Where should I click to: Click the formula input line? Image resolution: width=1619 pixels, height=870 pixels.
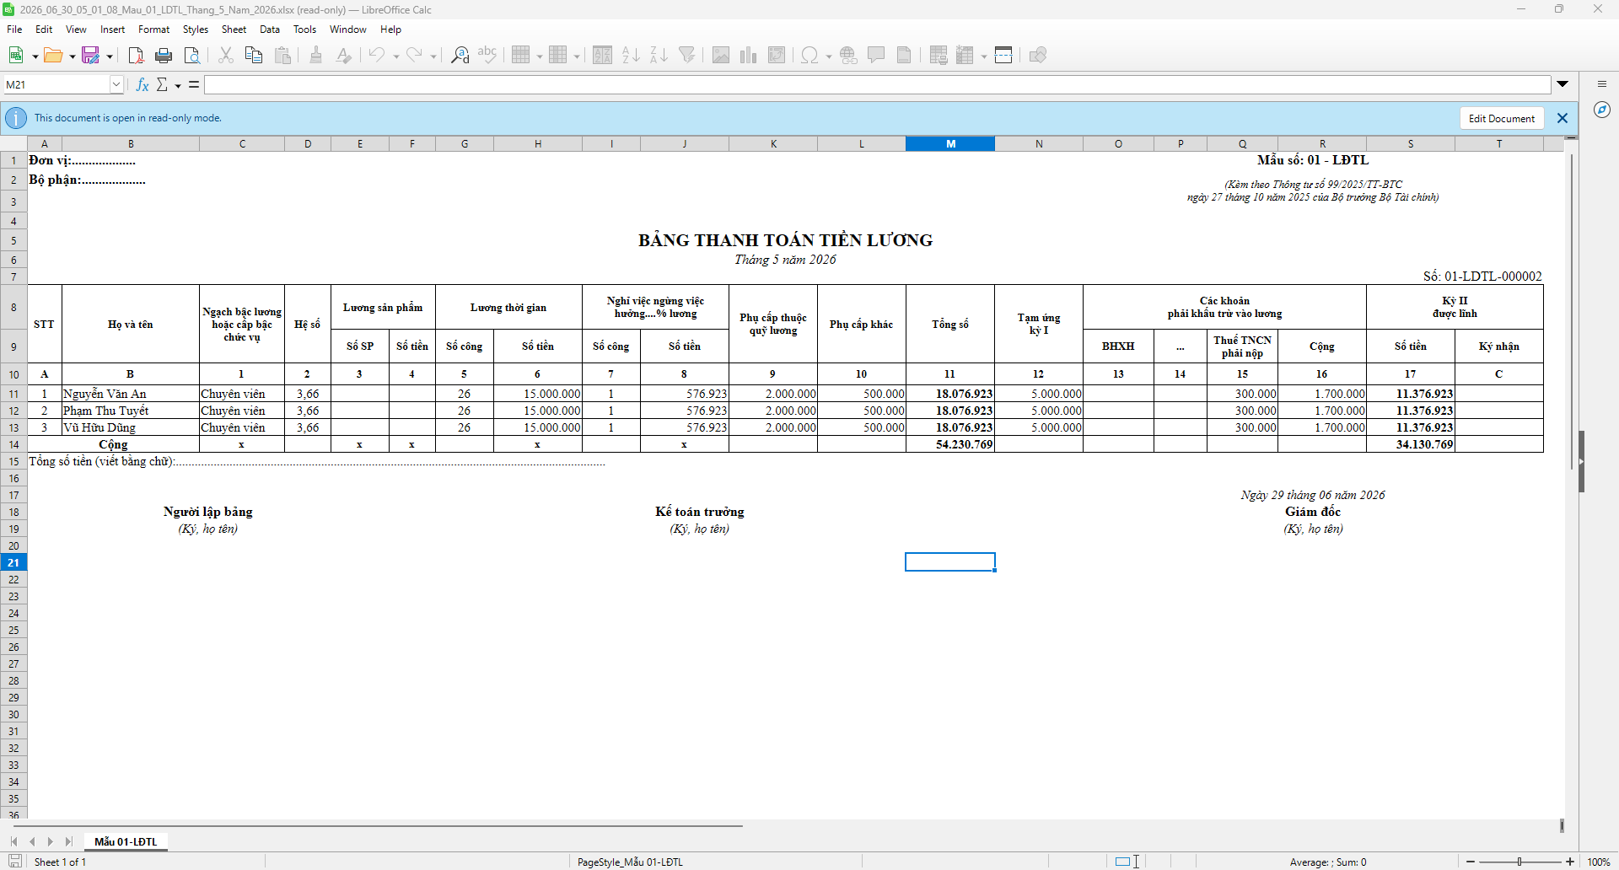pyautogui.click(x=877, y=84)
